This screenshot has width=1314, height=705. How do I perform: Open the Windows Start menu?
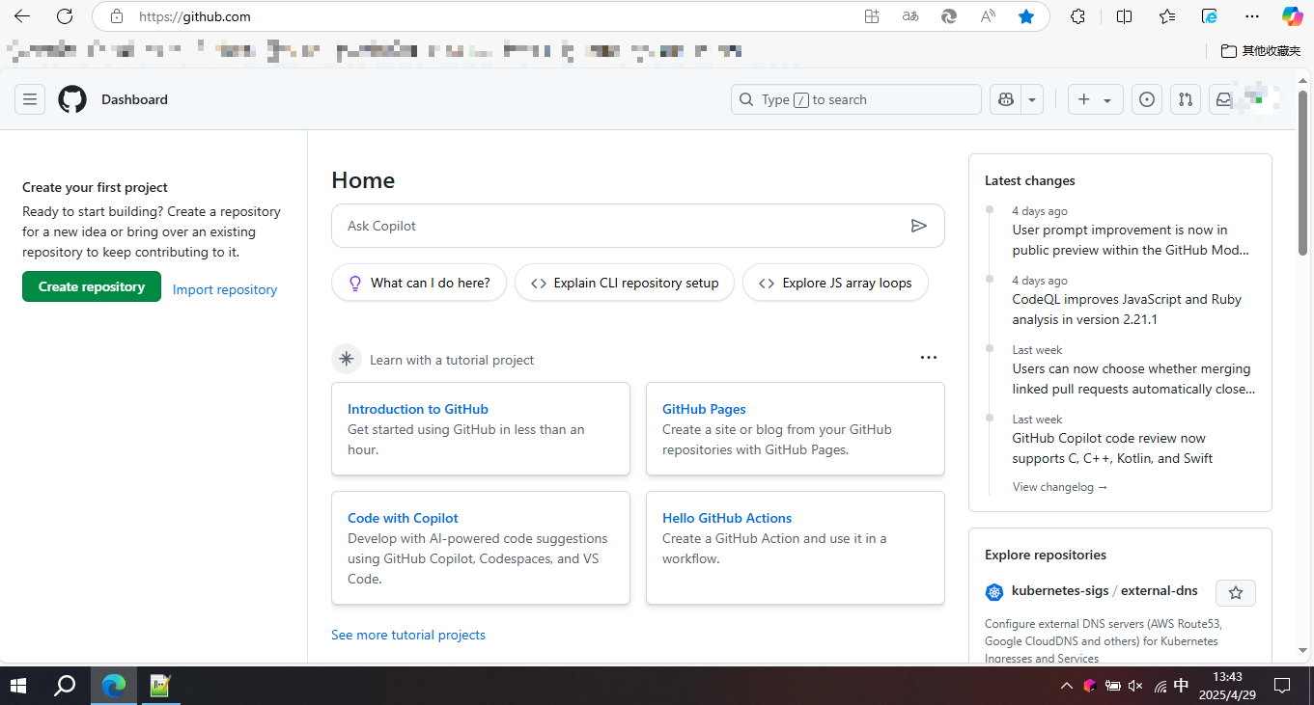[18, 686]
